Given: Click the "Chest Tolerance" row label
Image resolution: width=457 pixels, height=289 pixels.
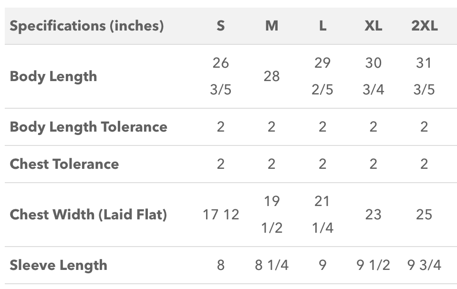Looking at the screenshot, I should click(64, 164).
